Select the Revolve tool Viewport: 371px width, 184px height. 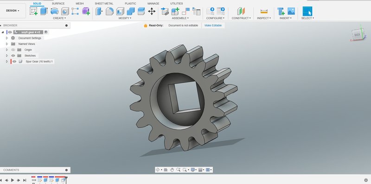tap(55, 11)
